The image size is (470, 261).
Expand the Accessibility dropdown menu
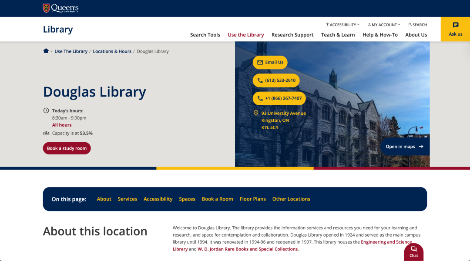[342, 25]
